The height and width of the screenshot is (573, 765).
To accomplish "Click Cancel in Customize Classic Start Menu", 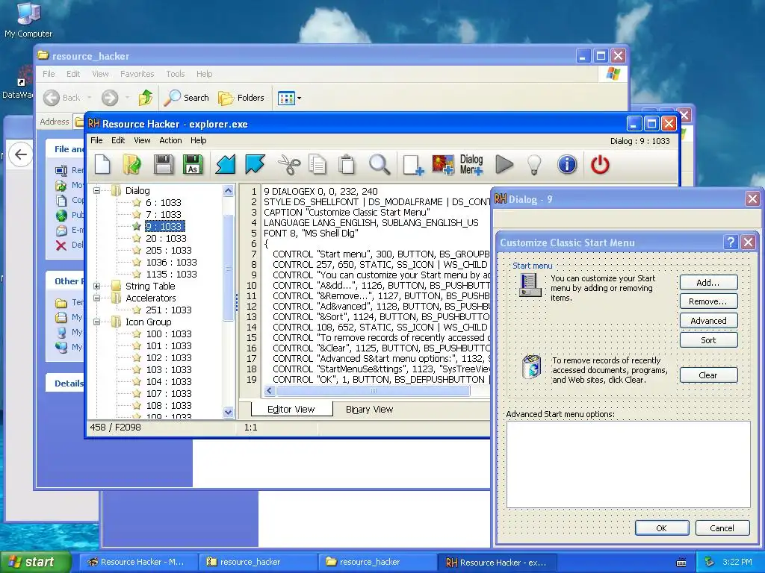I will (722, 528).
